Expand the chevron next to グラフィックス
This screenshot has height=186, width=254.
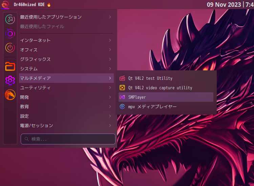point(110,59)
